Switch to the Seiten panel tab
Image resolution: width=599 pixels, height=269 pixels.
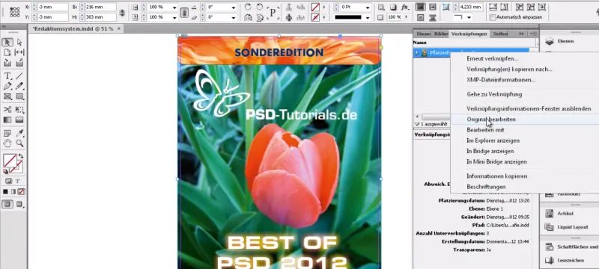(500, 34)
